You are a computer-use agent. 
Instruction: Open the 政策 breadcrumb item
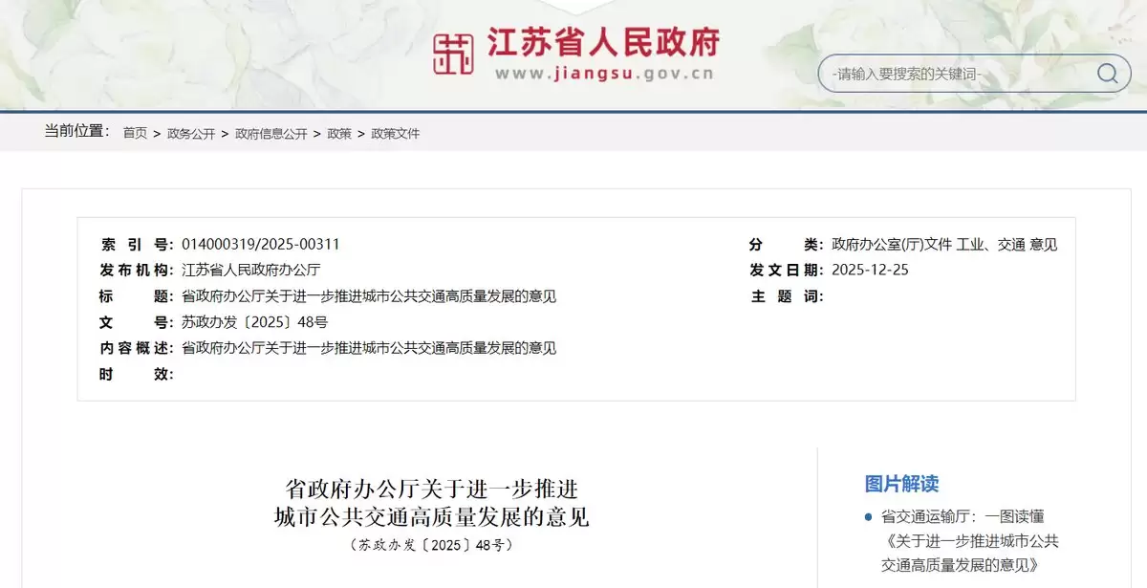[339, 134]
